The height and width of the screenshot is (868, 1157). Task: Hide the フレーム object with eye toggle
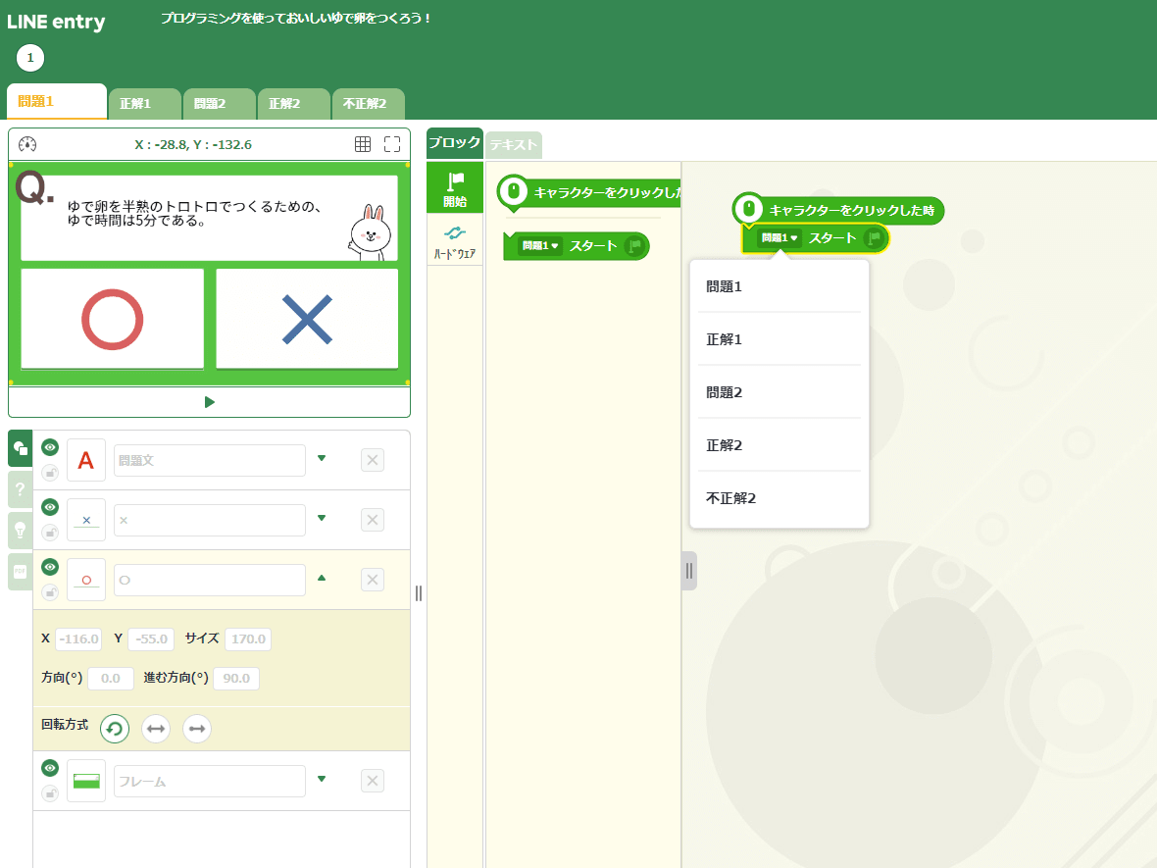pos(50,768)
